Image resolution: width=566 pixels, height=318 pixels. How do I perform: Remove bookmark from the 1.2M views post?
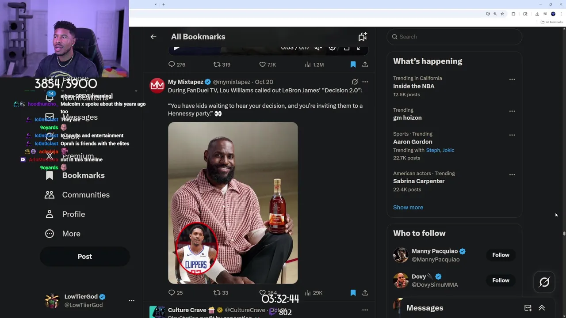[x=353, y=64]
